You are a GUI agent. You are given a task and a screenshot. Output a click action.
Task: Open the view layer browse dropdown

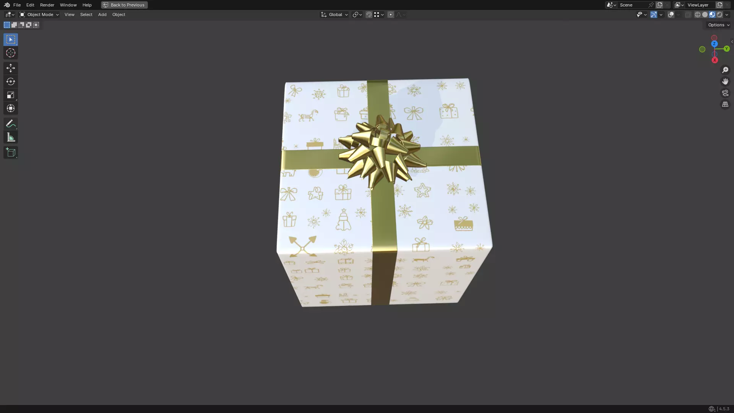(x=679, y=5)
